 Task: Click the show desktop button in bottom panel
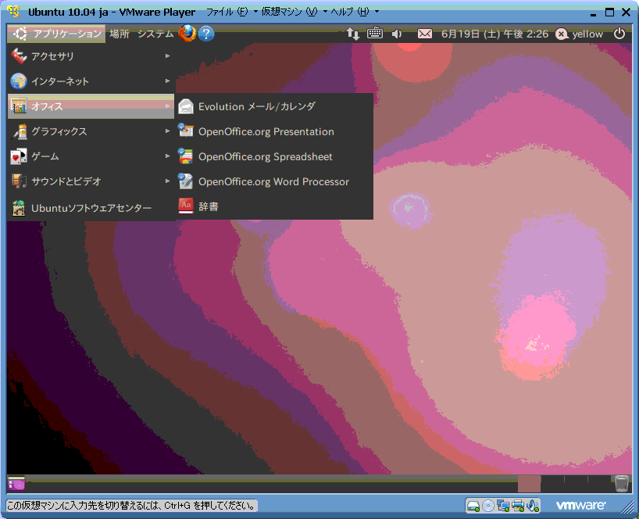pos(16,484)
